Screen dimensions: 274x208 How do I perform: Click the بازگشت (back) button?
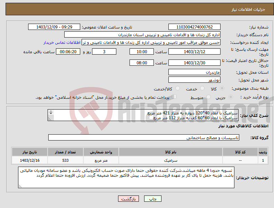coord(128,199)
